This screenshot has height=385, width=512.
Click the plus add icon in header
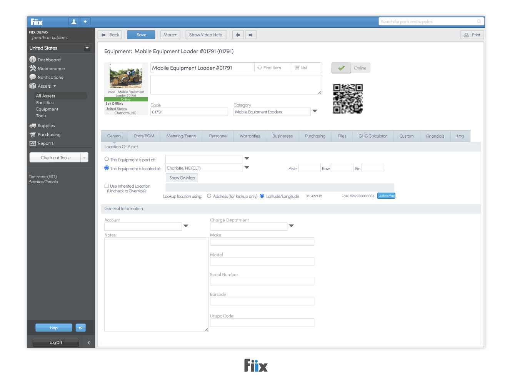(85, 22)
